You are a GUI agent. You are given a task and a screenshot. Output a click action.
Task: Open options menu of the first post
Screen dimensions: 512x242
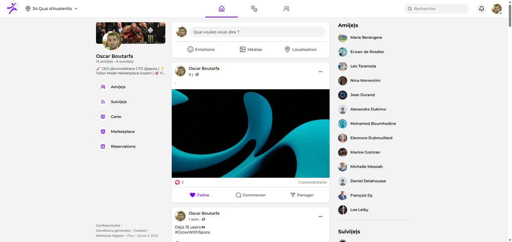point(320,72)
